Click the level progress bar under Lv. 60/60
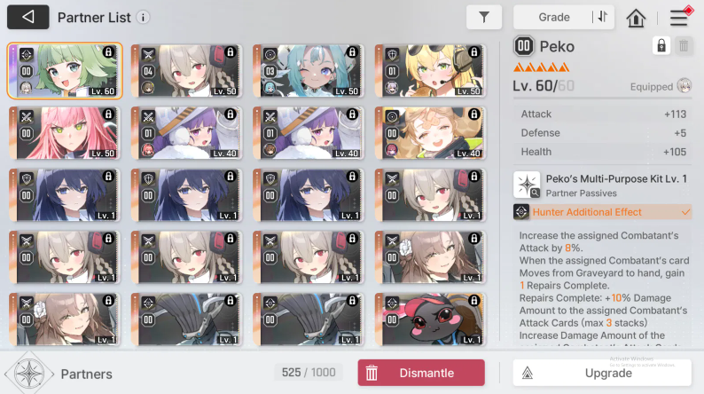This screenshot has height=394, width=704. coord(602,98)
